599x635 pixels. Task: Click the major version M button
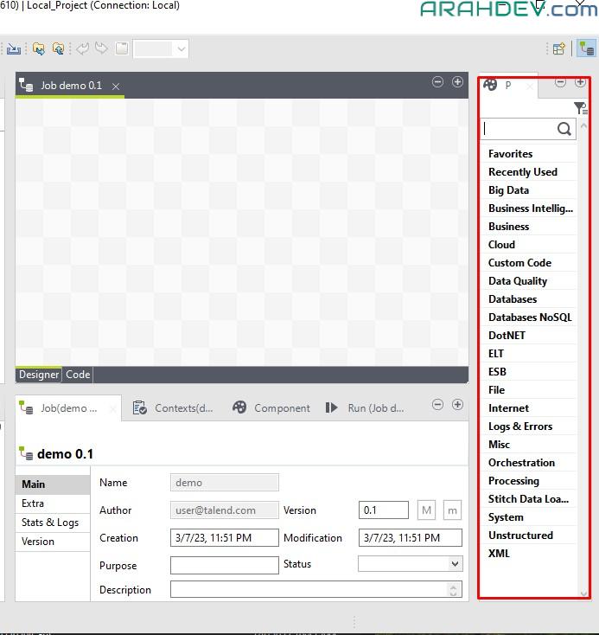pyautogui.click(x=427, y=510)
